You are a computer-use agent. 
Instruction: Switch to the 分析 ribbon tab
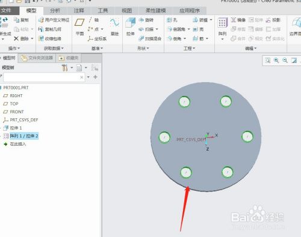pos(55,11)
